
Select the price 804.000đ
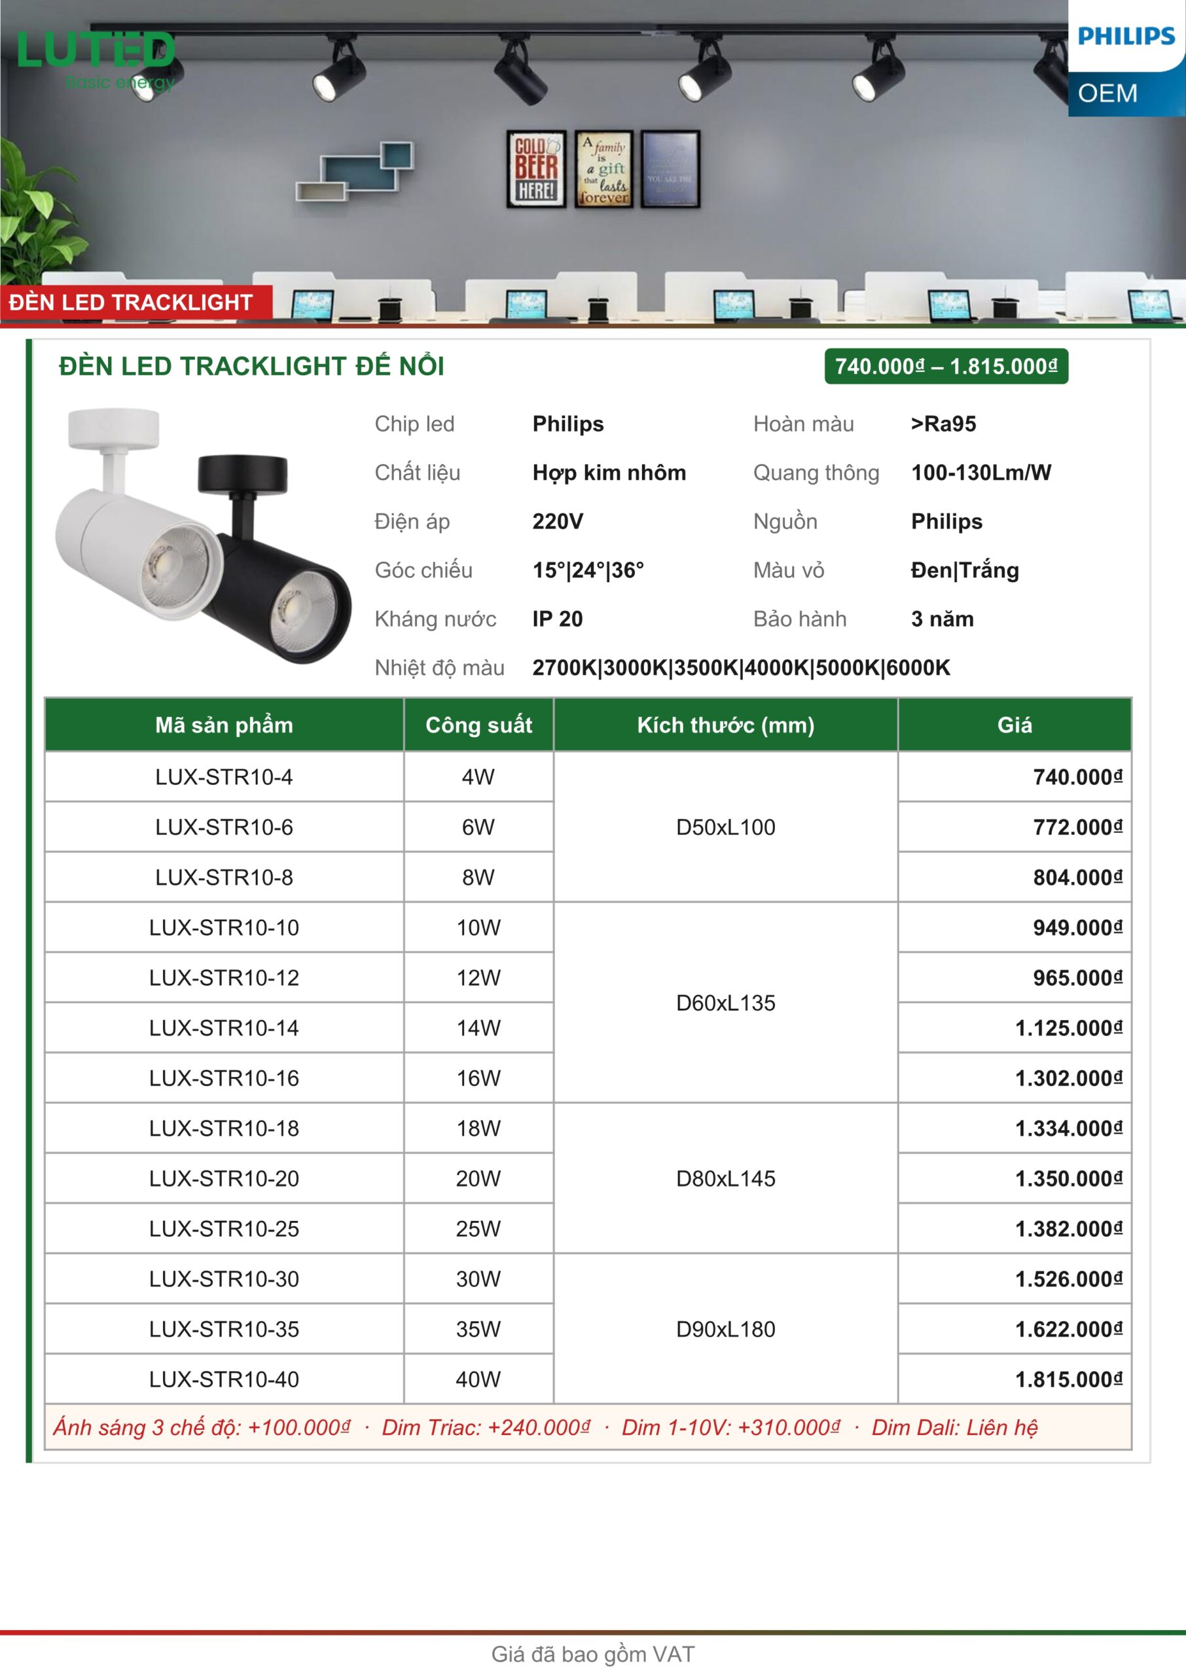point(1077,877)
